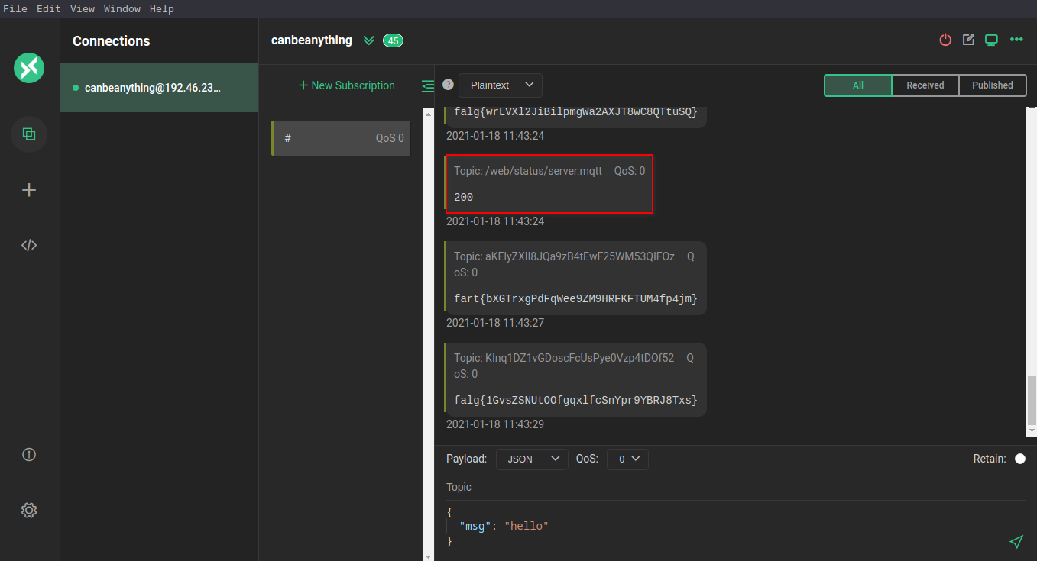Open the Window menu
The width and height of the screenshot is (1037, 561).
(x=122, y=9)
